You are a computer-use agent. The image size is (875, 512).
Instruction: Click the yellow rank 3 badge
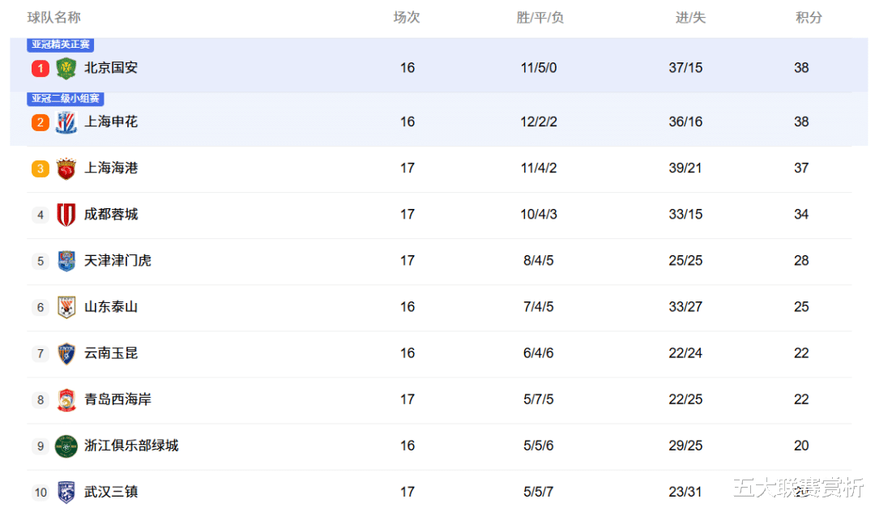41,169
